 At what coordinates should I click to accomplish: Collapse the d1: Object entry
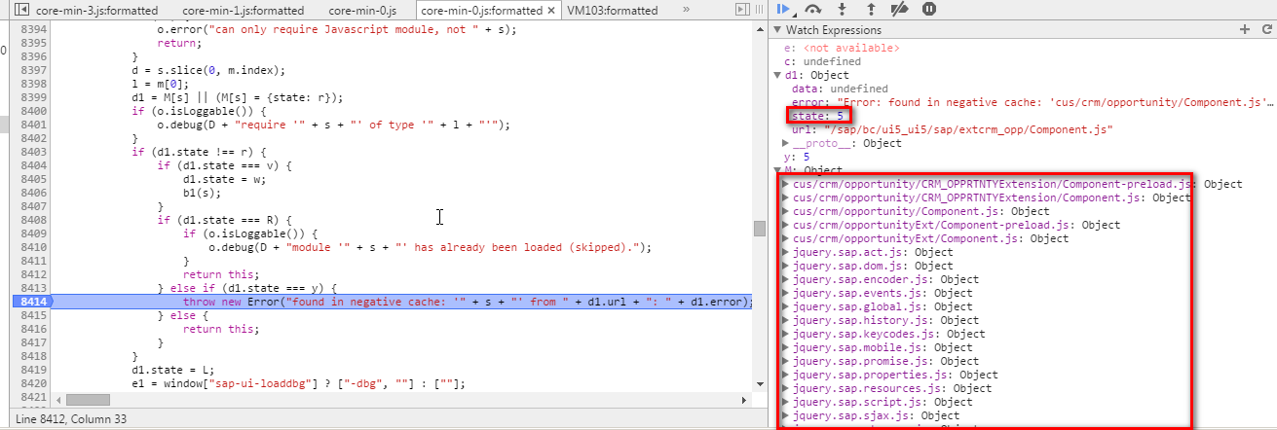(776, 75)
